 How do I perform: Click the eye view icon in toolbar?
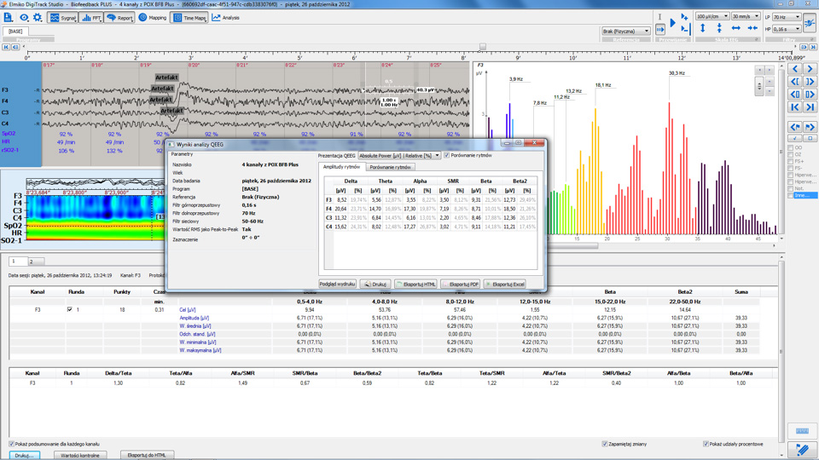pyautogui.click(x=24, y=17)
